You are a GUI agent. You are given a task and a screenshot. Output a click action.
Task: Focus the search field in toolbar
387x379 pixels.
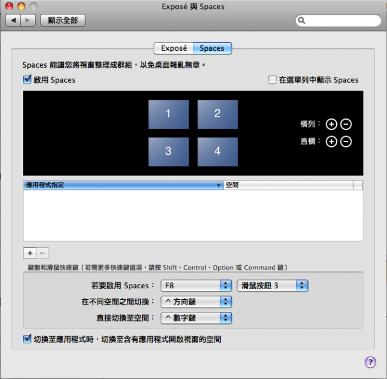click(x=339, y=20)
